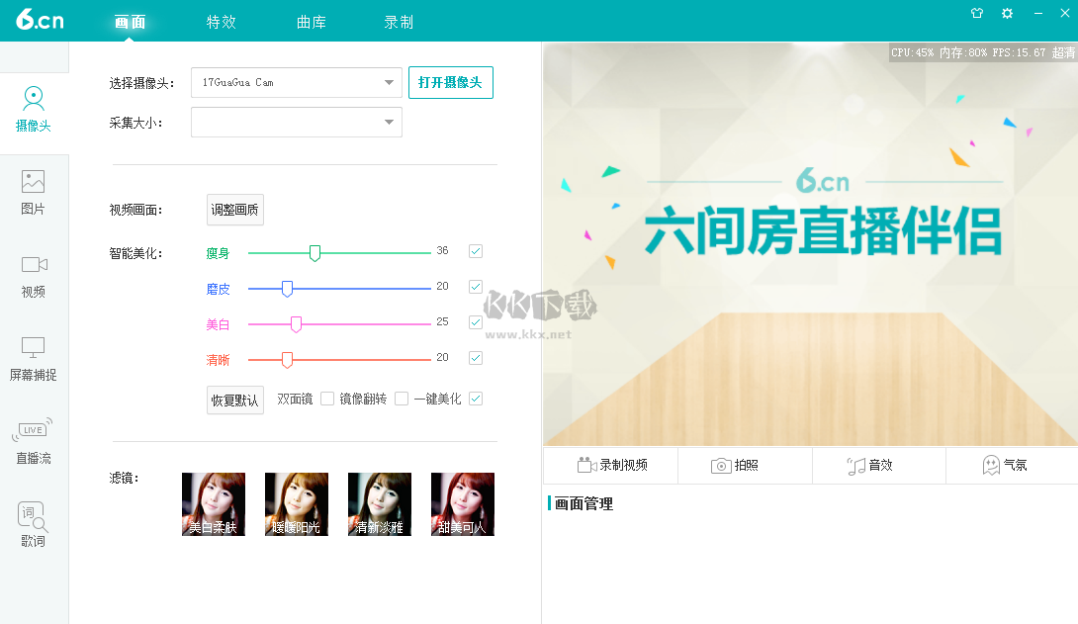Toggle the 瘦身 slimming checkbox
The width and height of the screenshot is (1078, 624).
[x=475, y=251]
